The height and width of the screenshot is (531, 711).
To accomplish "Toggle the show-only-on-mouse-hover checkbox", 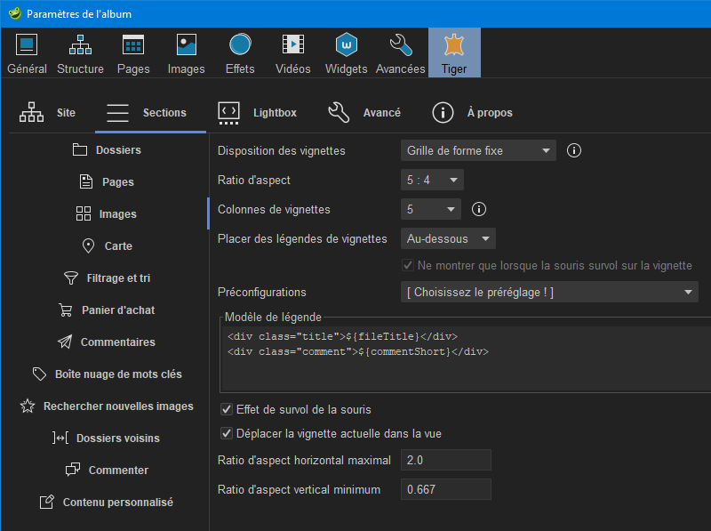I will point(408,266).
